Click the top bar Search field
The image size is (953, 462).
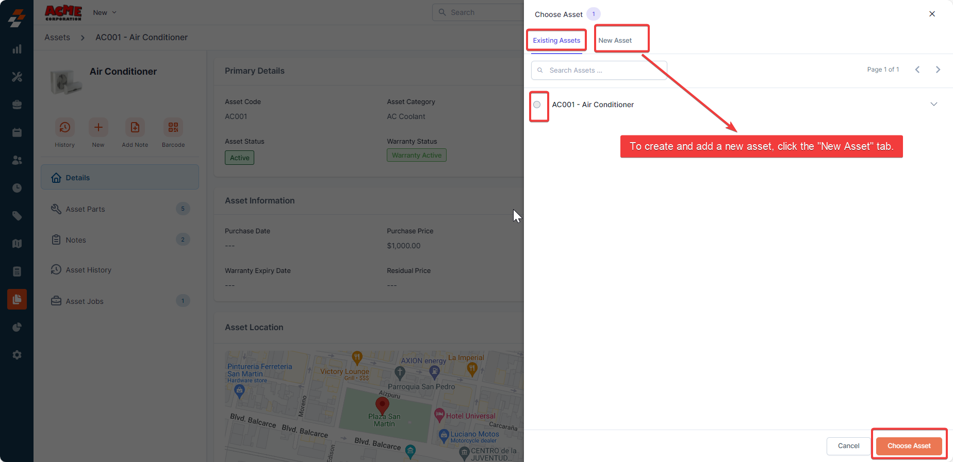click(478, 12)
